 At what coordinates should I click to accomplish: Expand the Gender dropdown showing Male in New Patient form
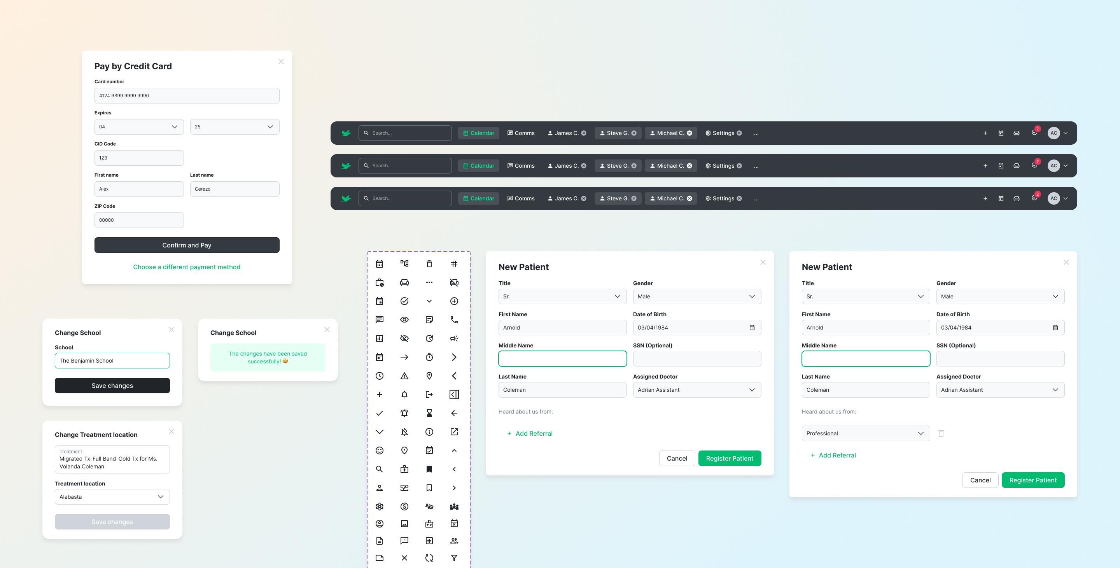click(696, 296)
